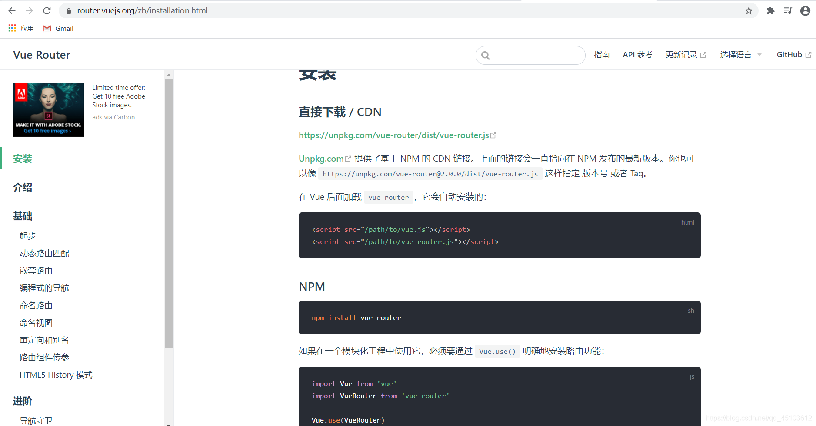
Task: Select 介绍 in the sidebar
Action: pyautogui.click(x=23, y=187)
